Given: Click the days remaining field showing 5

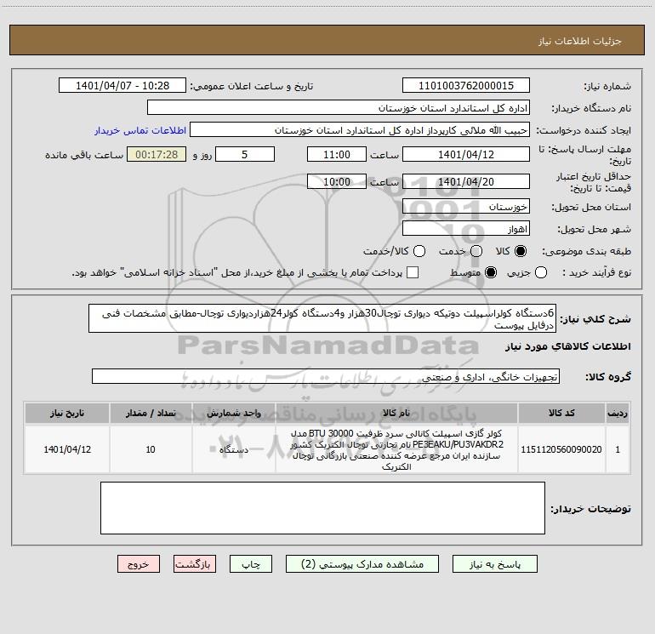Looking at the screenshot, I should coord(245,154).
